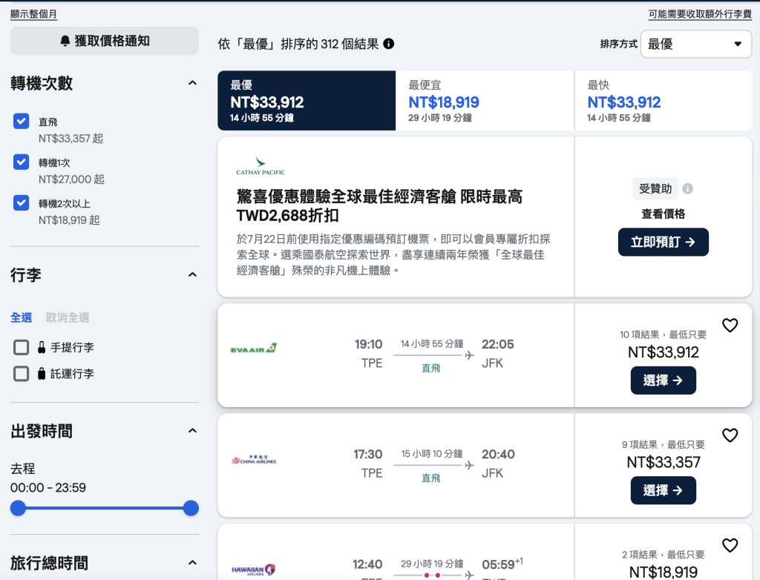Uncheck the 直飛 direct flight checkbox
Screen dimensions: 760x580
(x=22, y=121)
